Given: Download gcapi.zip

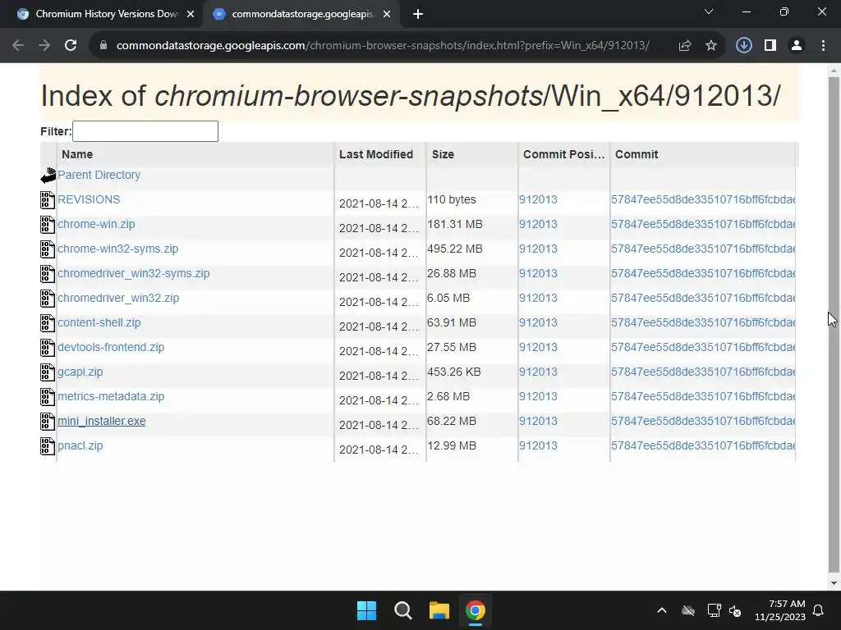Looking at the screenshot, I should click(x=80, y=372).
